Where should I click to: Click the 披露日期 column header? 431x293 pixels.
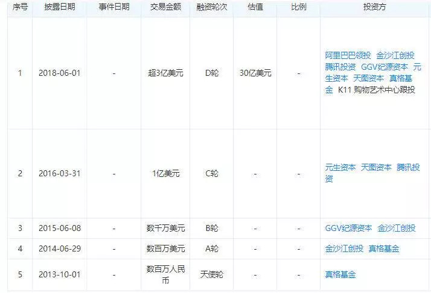click(60, 7)
